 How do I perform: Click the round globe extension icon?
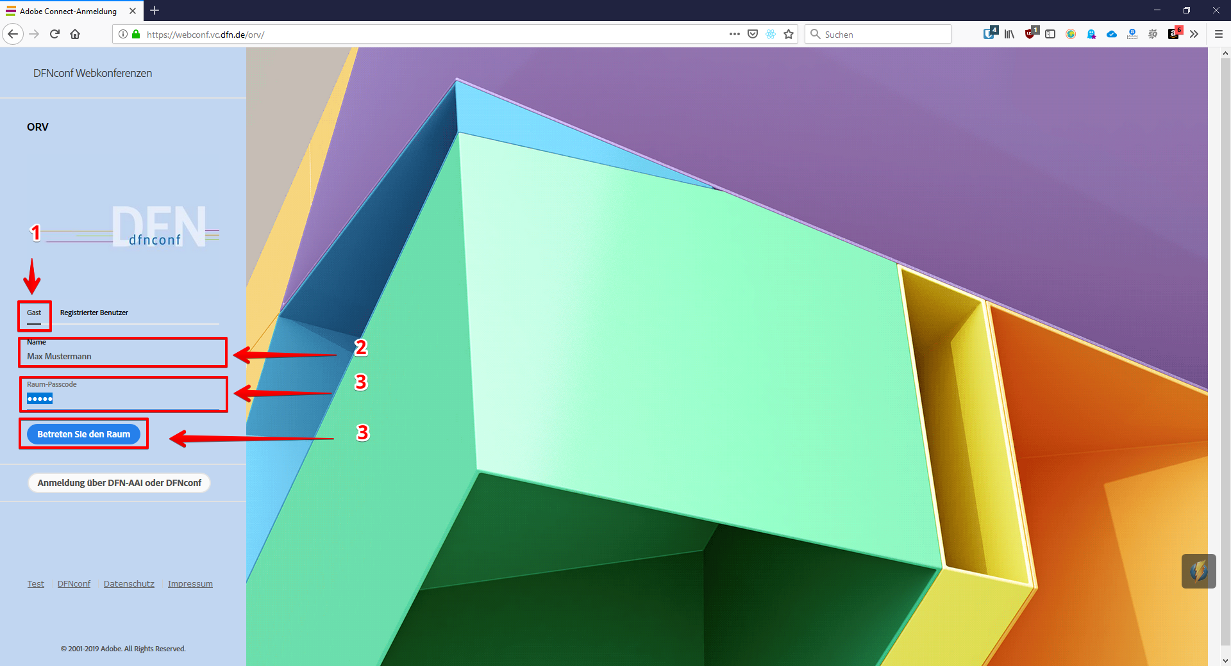(1071, 34)
